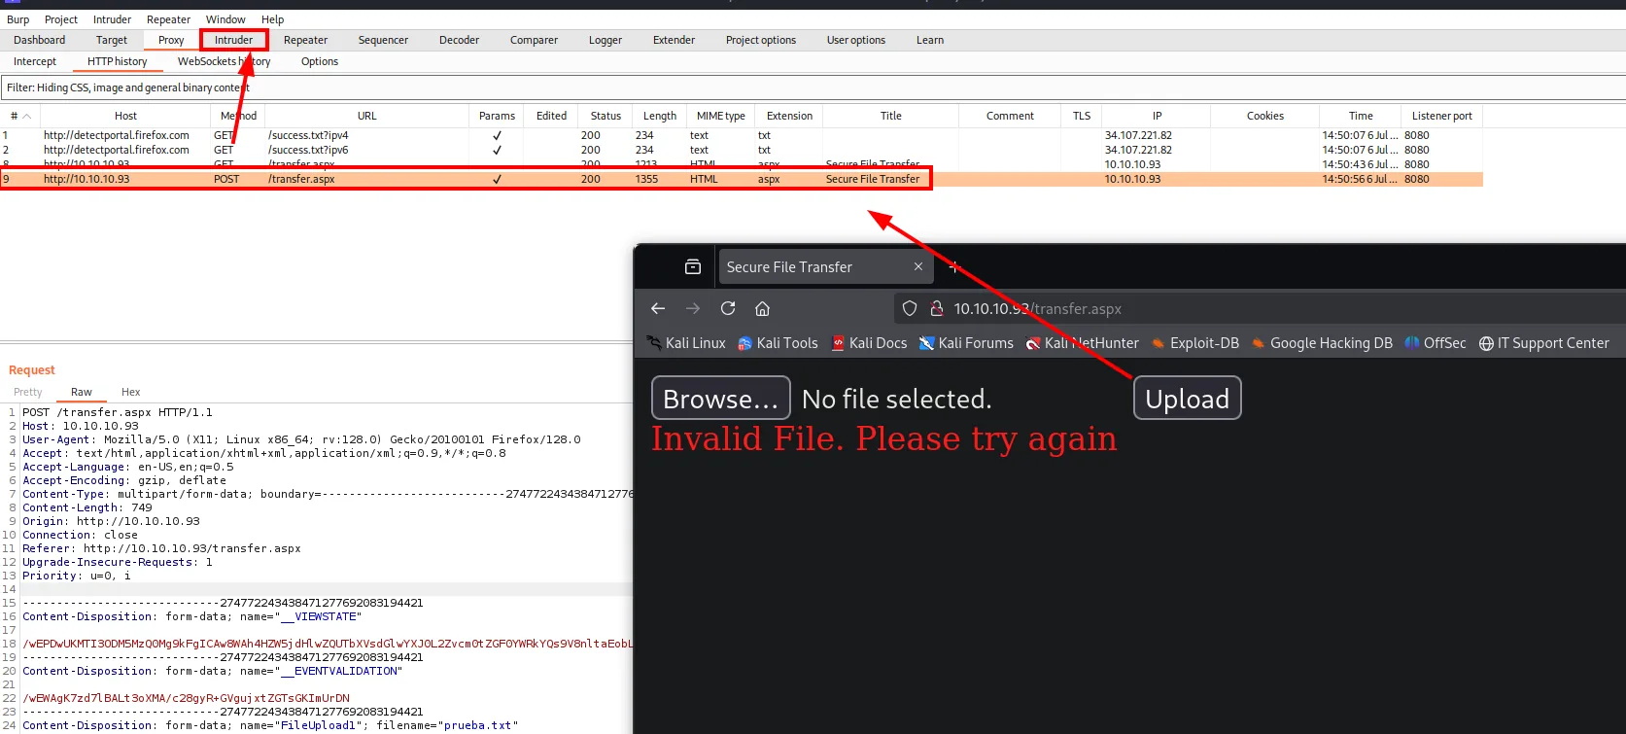
Task: Open Kali Forums bookmark
Action: click(x=966, y=343)
